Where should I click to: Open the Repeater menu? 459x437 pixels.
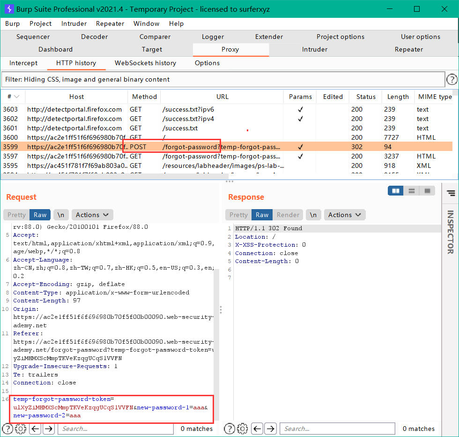point(110,23)
